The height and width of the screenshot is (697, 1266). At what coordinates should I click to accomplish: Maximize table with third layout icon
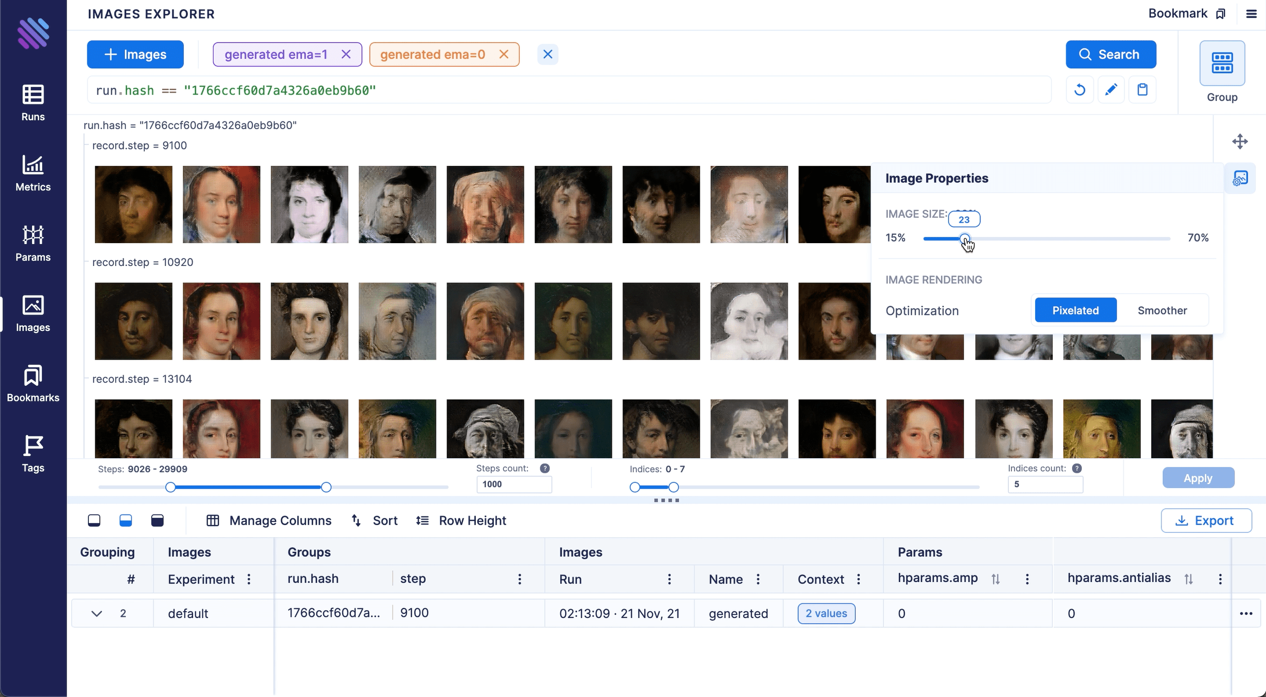click(157, 521)
